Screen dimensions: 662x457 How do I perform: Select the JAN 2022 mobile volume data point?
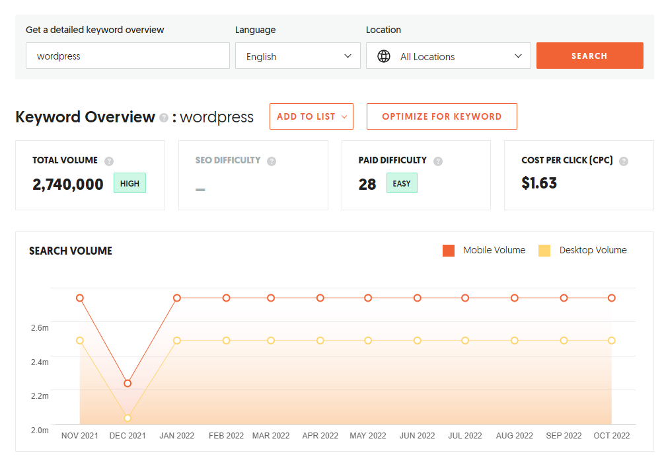[177, 298]
